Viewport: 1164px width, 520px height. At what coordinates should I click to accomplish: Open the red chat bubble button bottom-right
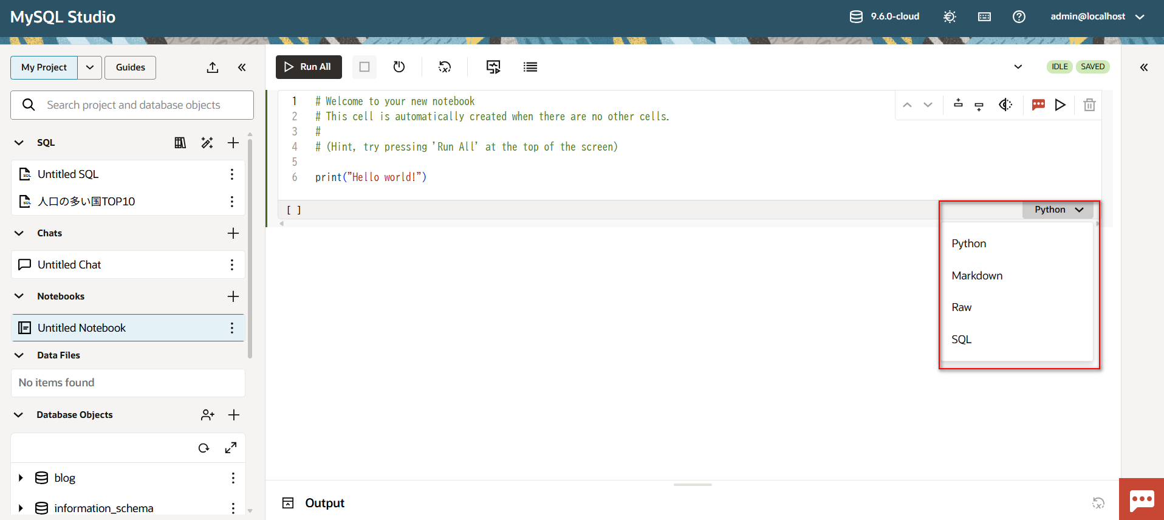[1142, 499]
